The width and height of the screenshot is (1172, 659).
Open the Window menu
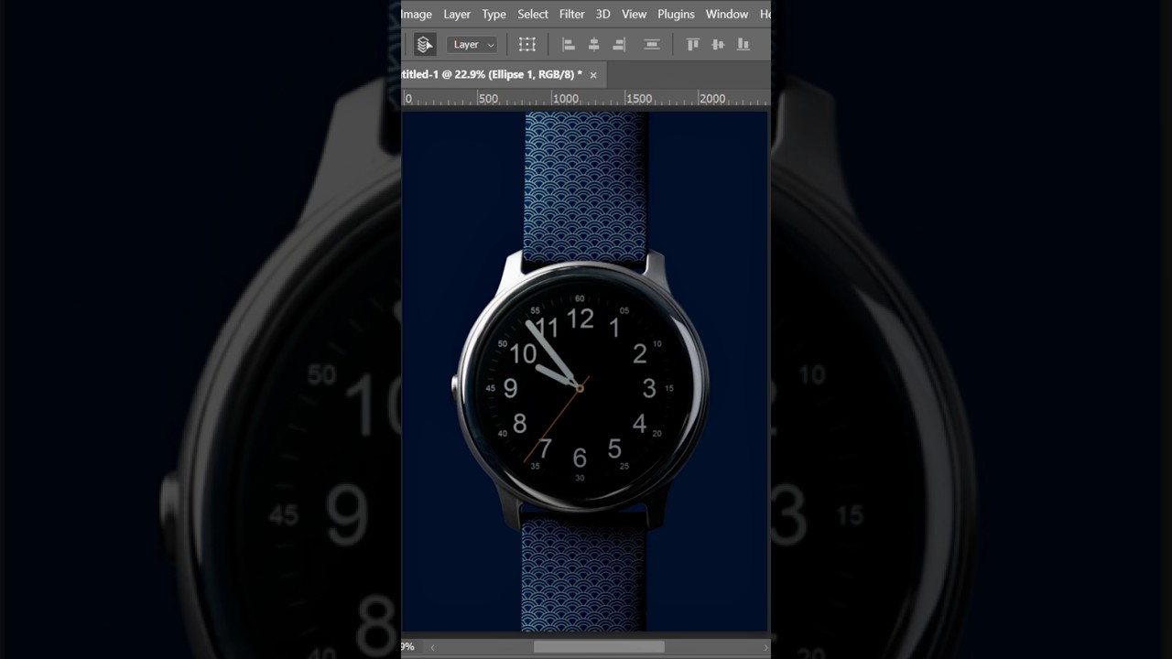pyautogui.click(x=727, y=14)
